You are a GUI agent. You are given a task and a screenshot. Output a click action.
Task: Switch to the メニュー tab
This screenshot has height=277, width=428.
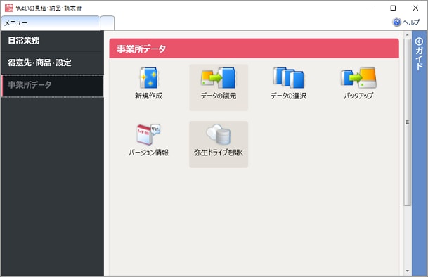click(x=50, y=23)
